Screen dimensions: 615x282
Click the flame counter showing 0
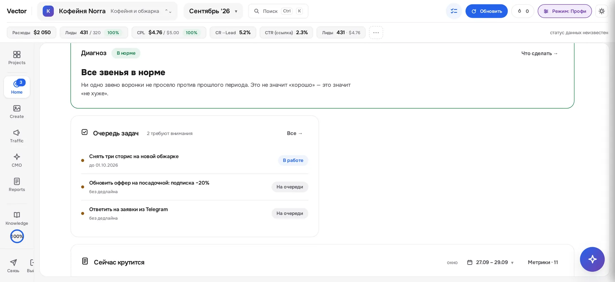coord(523,11)
